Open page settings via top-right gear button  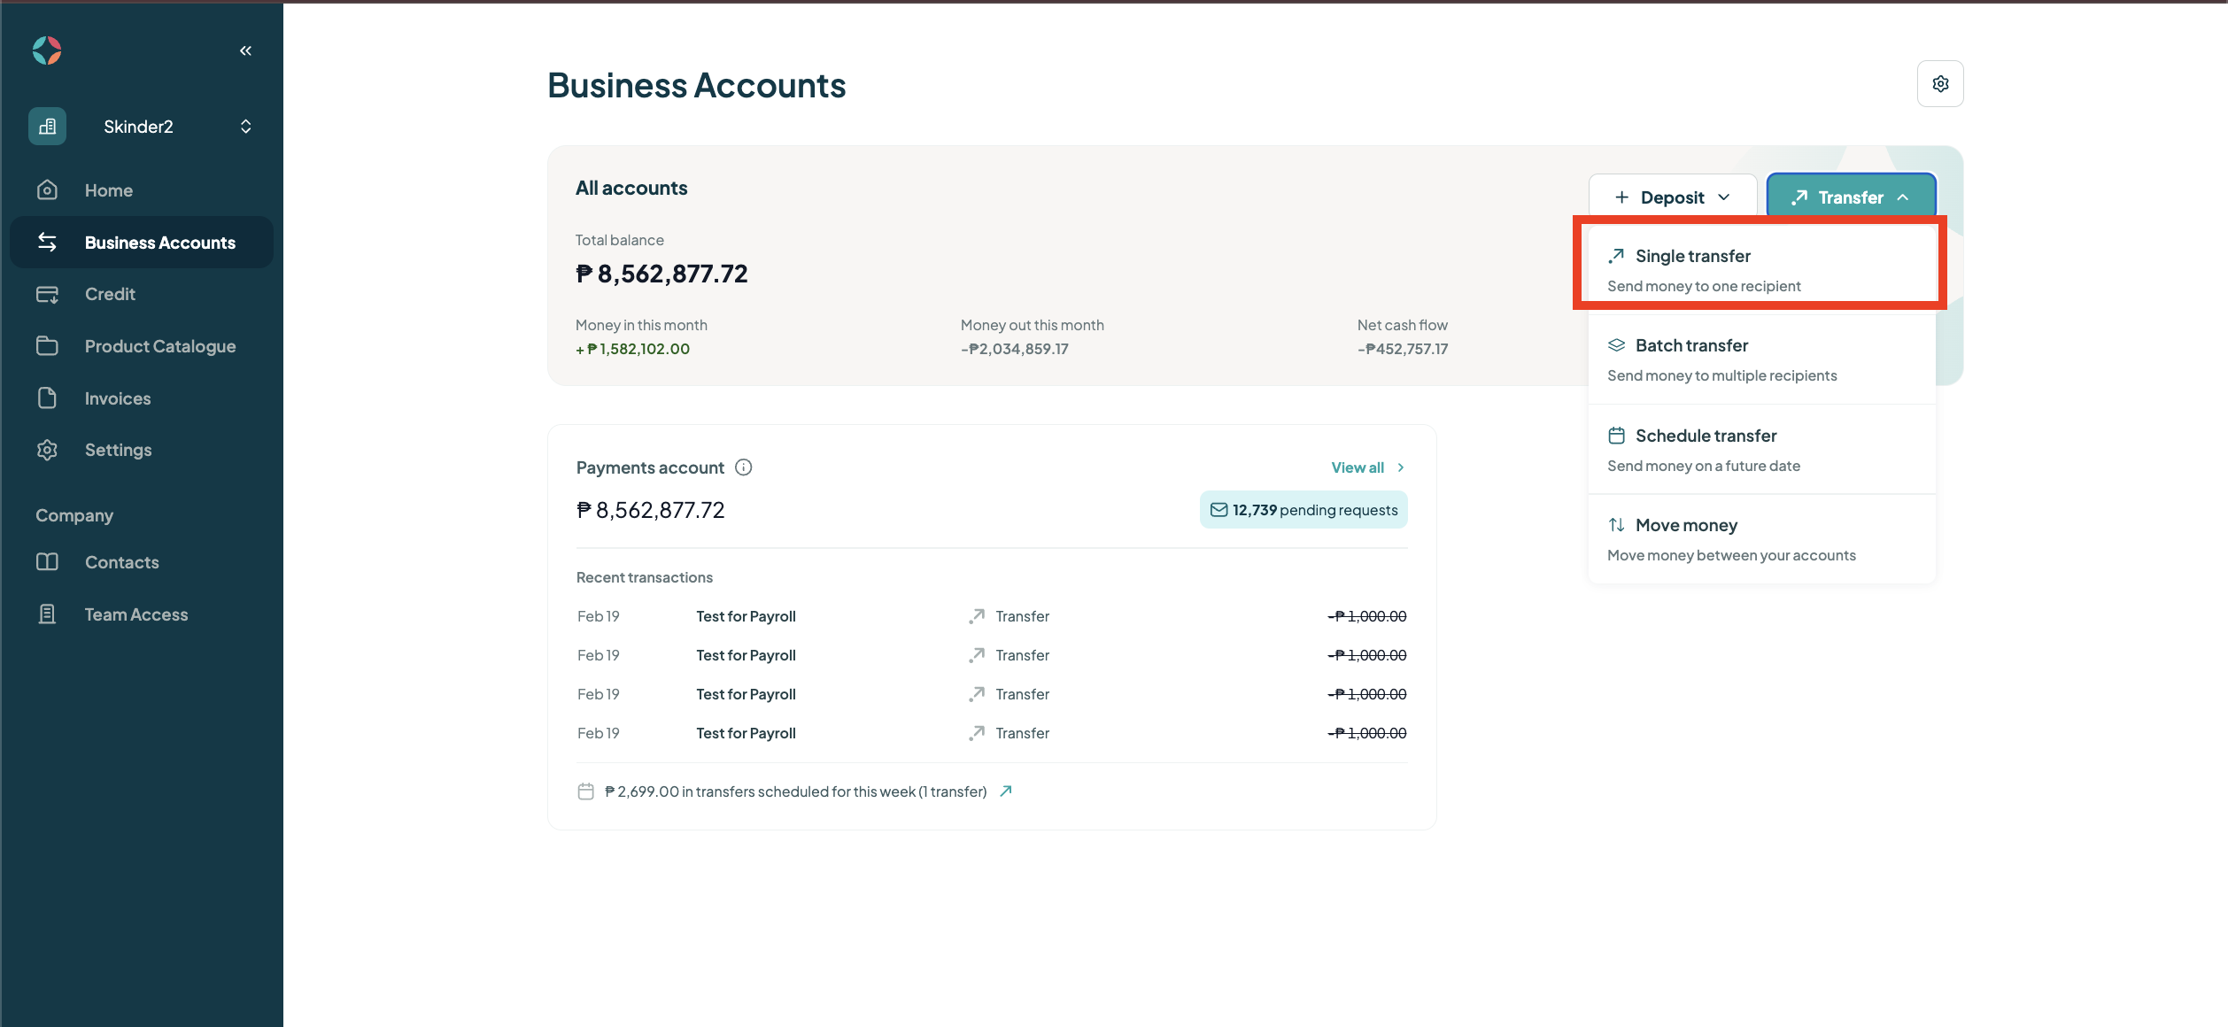1940,84
